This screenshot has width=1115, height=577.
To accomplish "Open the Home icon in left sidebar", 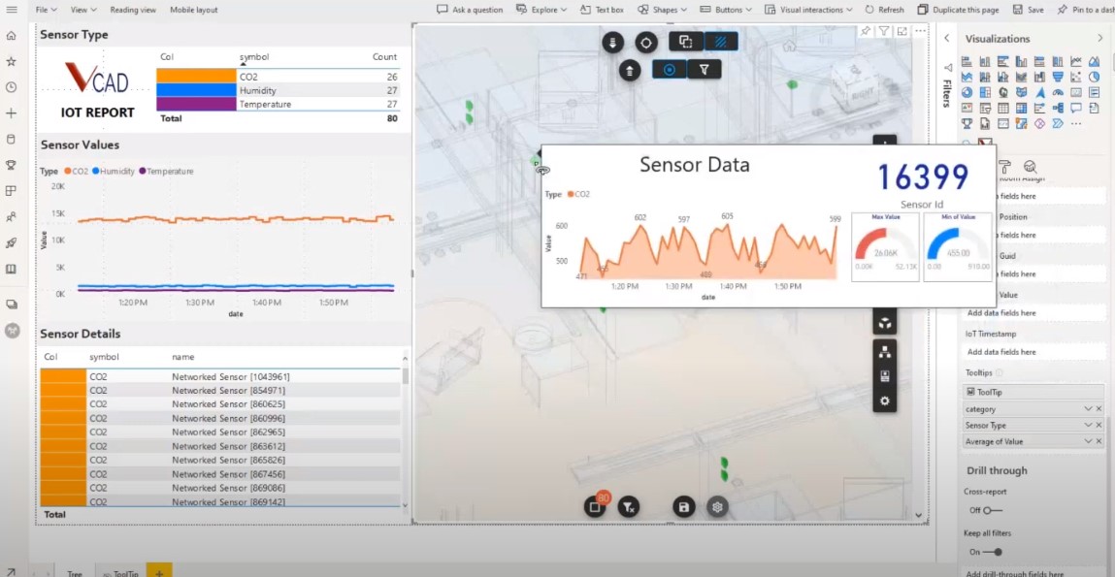I will 11,36.
